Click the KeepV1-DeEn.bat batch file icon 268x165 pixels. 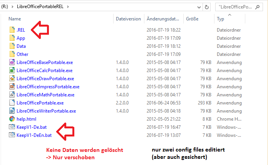coord(12,135)
